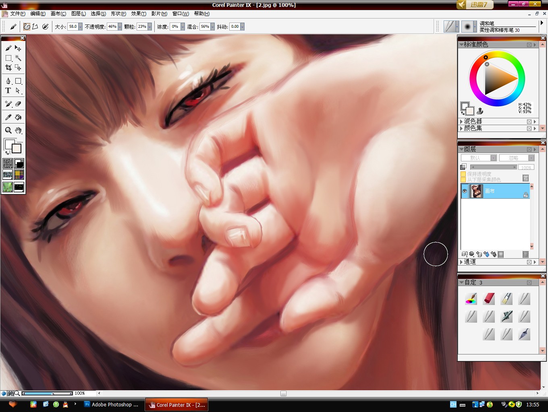Choose the Eraser tool
The height and width of the screenshot is (412, 548).
[18, 104]
